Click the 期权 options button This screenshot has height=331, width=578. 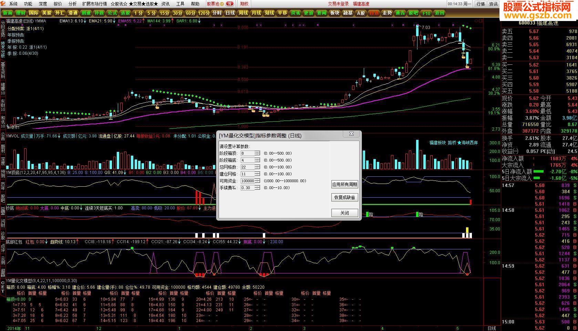(244, 4)
